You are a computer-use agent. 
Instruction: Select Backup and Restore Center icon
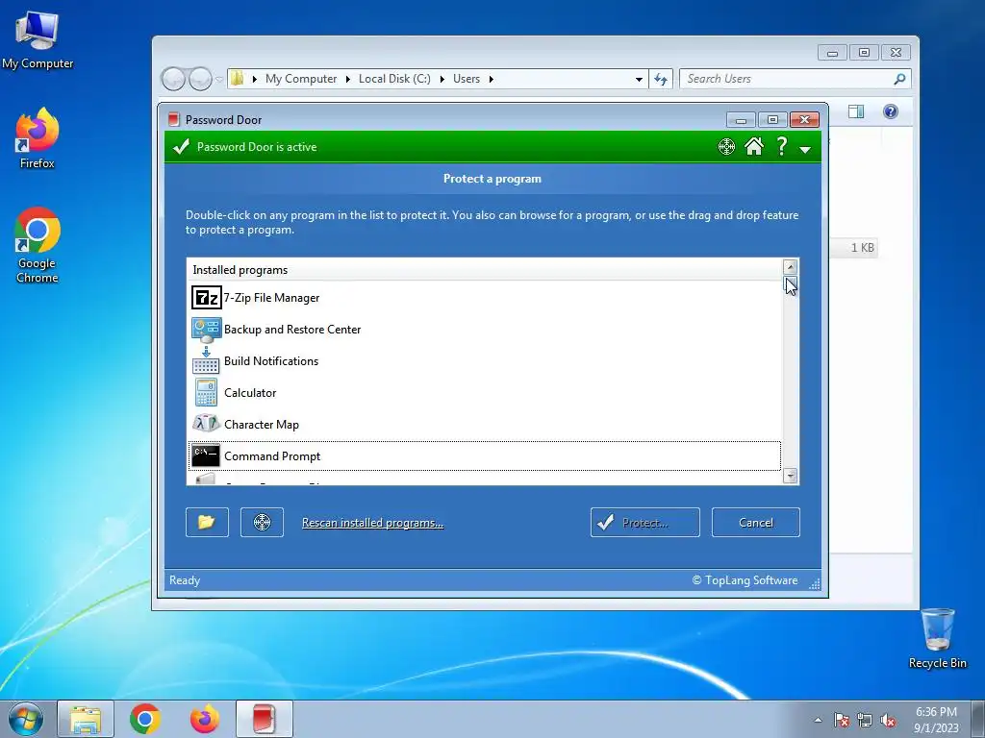206,330
